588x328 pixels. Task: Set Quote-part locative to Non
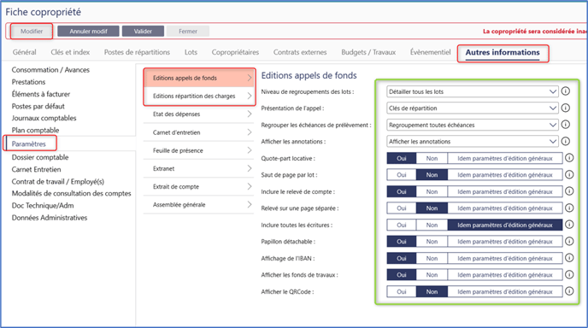coord(432,158)
